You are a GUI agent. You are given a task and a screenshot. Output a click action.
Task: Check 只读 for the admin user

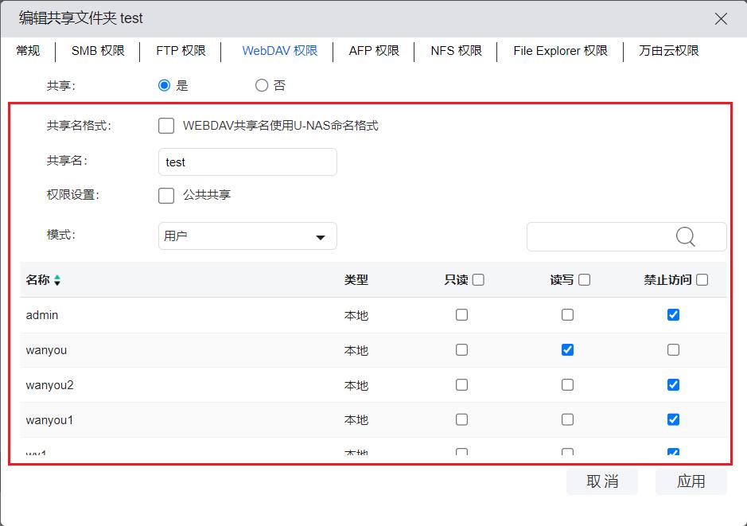pos(461,315)
